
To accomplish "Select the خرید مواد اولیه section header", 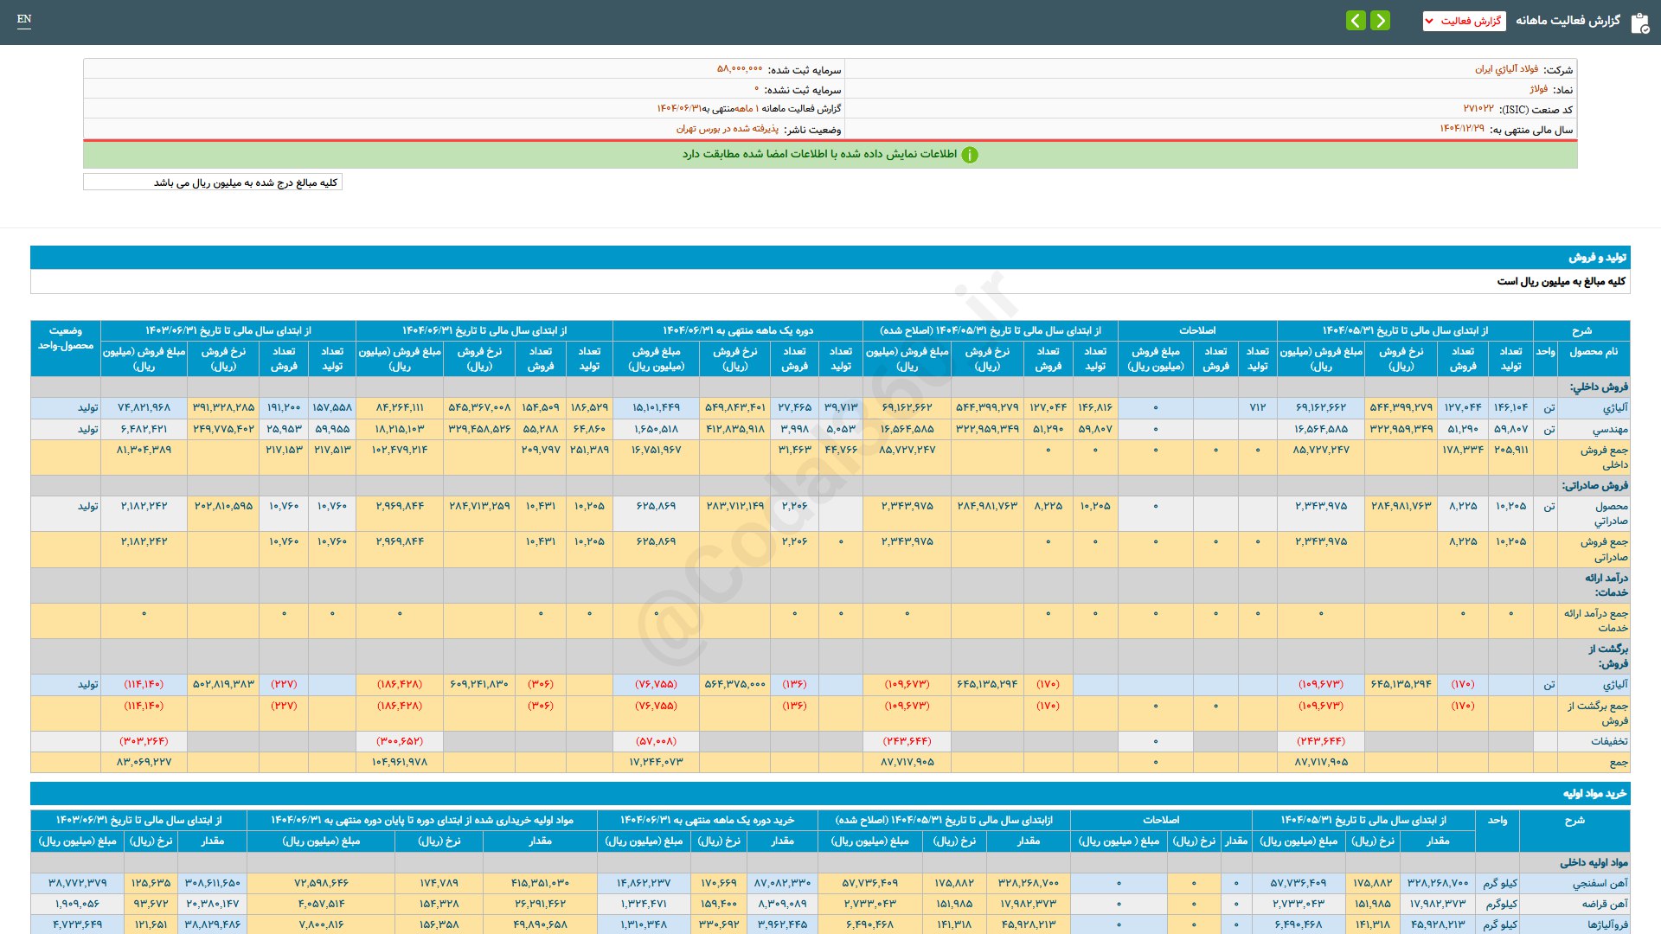I will tap(1594, 794).
